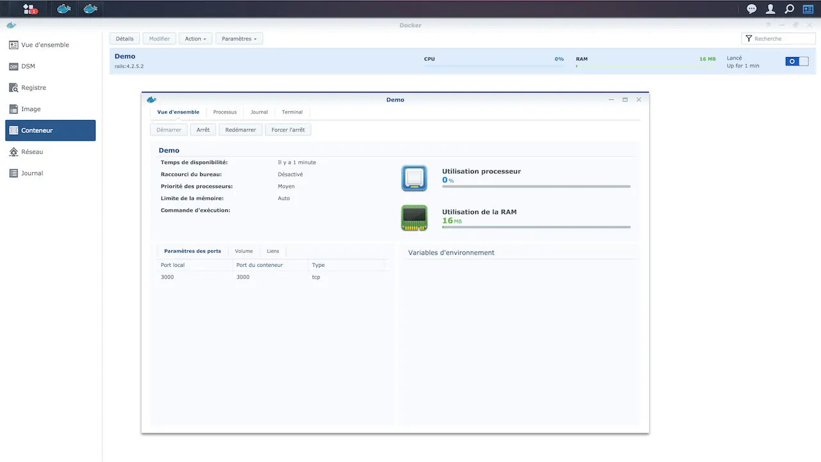Click the Port du conteneur column header
The image size is (821, 462).
point(271,265)
